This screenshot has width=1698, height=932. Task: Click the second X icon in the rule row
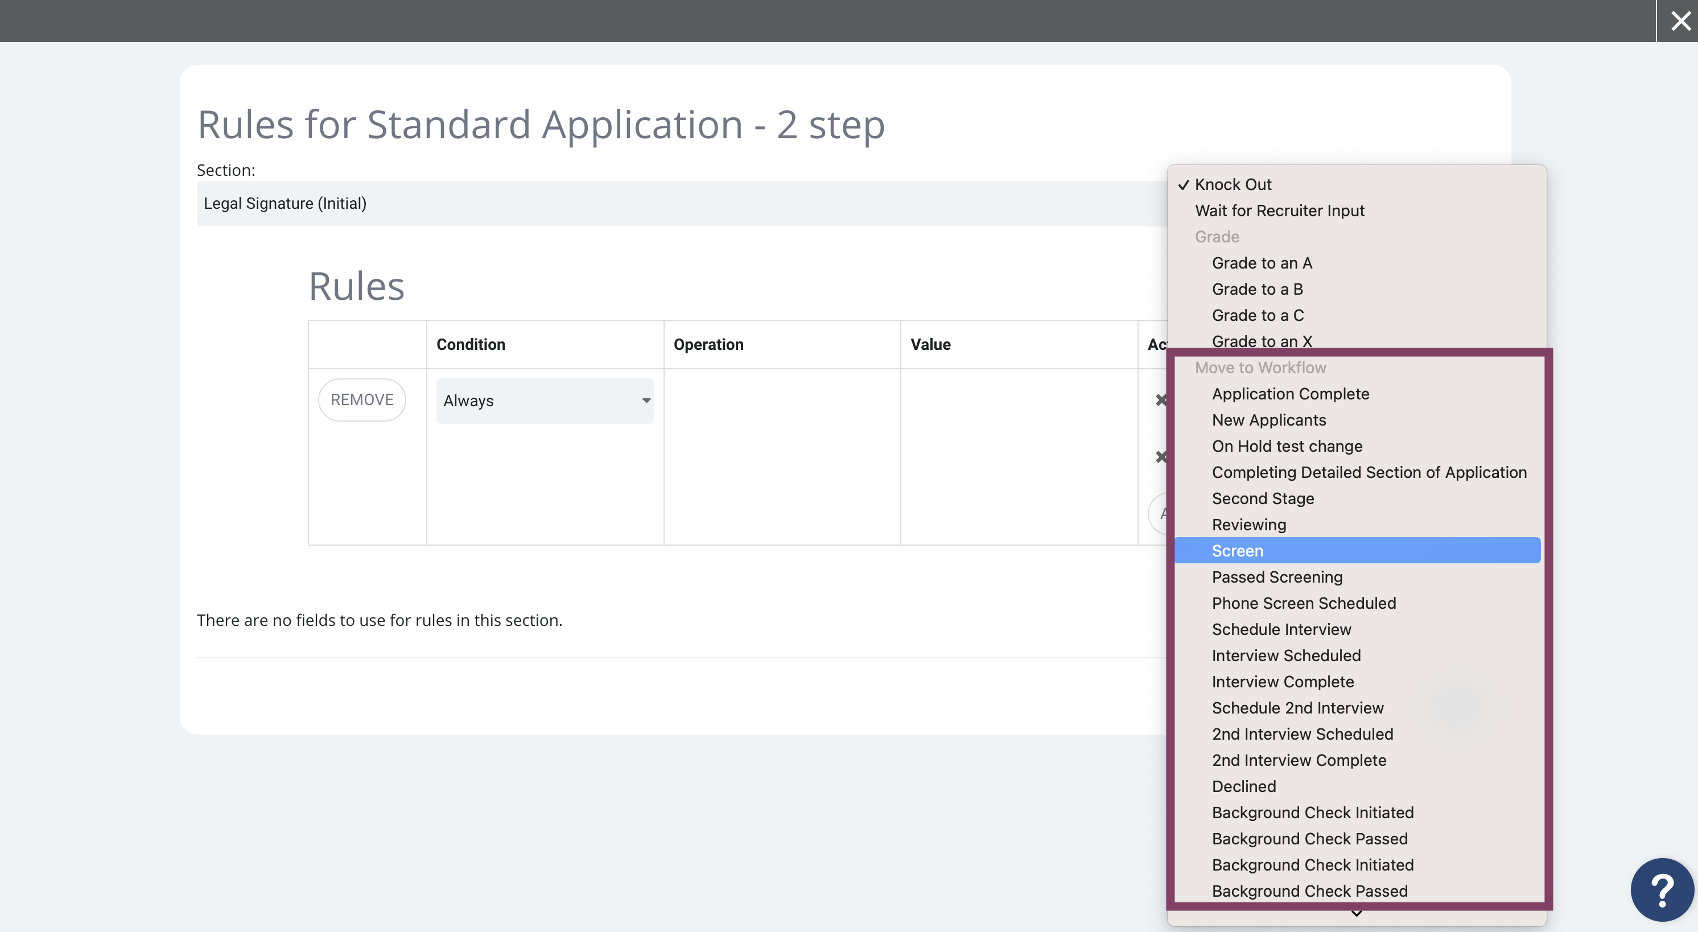click(1161, 456)
